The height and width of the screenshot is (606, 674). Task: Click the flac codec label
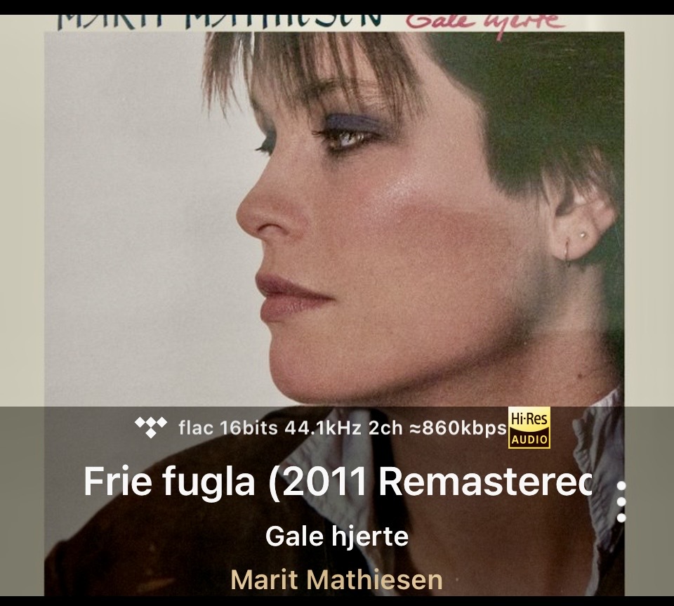[196, 428]
